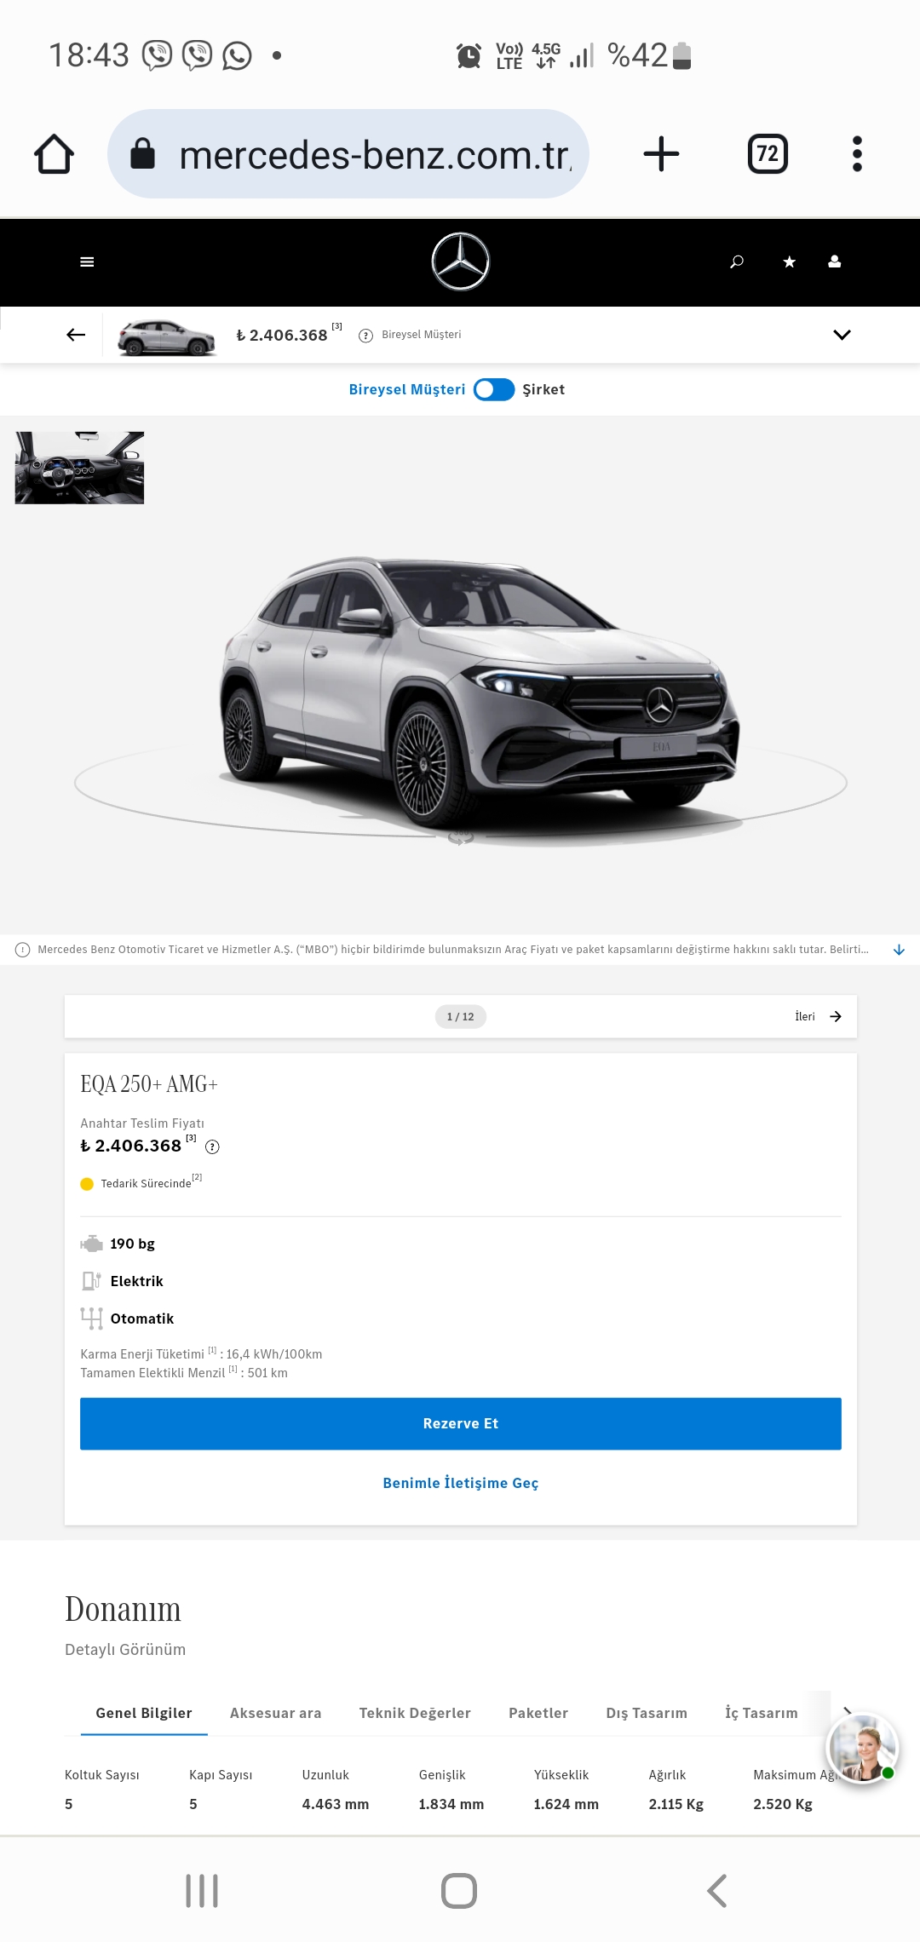Switch to the Teknik Değerler tab
Screen dimensions: 920x1942
(415, 1713)
